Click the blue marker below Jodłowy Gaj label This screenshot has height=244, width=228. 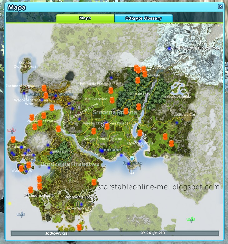tap(176, 122)
